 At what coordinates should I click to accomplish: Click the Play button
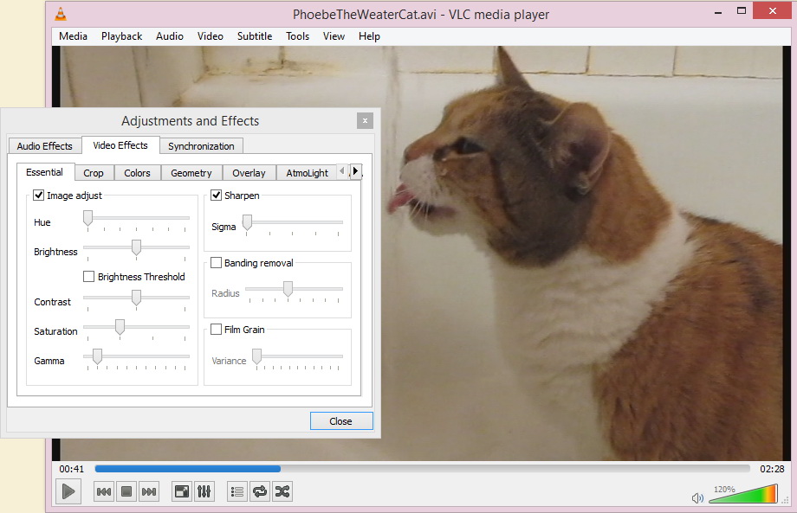(x=68, y=491)
